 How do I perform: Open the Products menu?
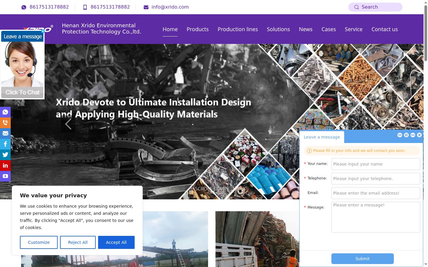(x=198, y=29)
